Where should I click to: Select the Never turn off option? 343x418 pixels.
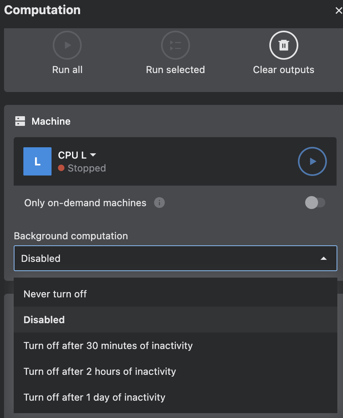pos(55,294)
